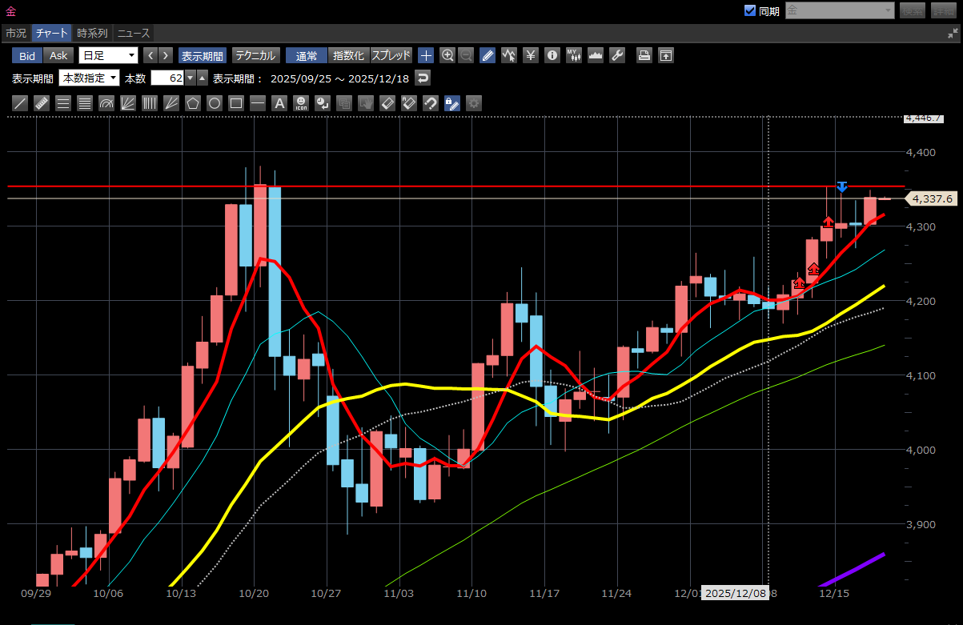Open the ニュース tab

pos(133,33)
